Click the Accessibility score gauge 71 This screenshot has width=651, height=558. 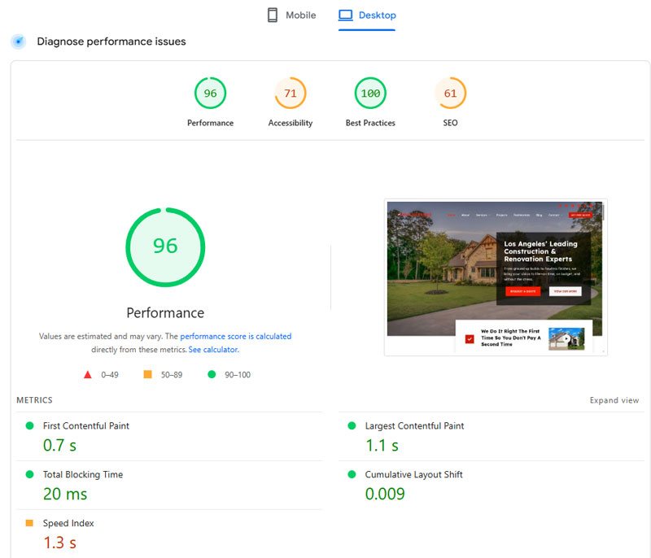291,94
